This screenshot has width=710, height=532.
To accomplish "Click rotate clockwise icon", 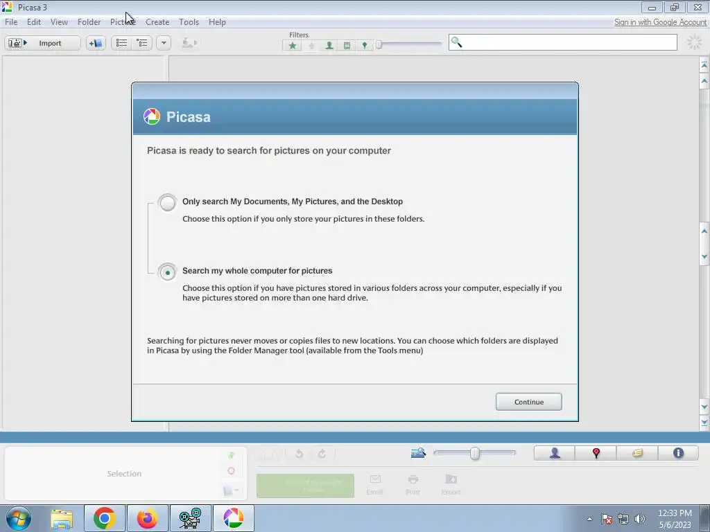I will 322,454.
